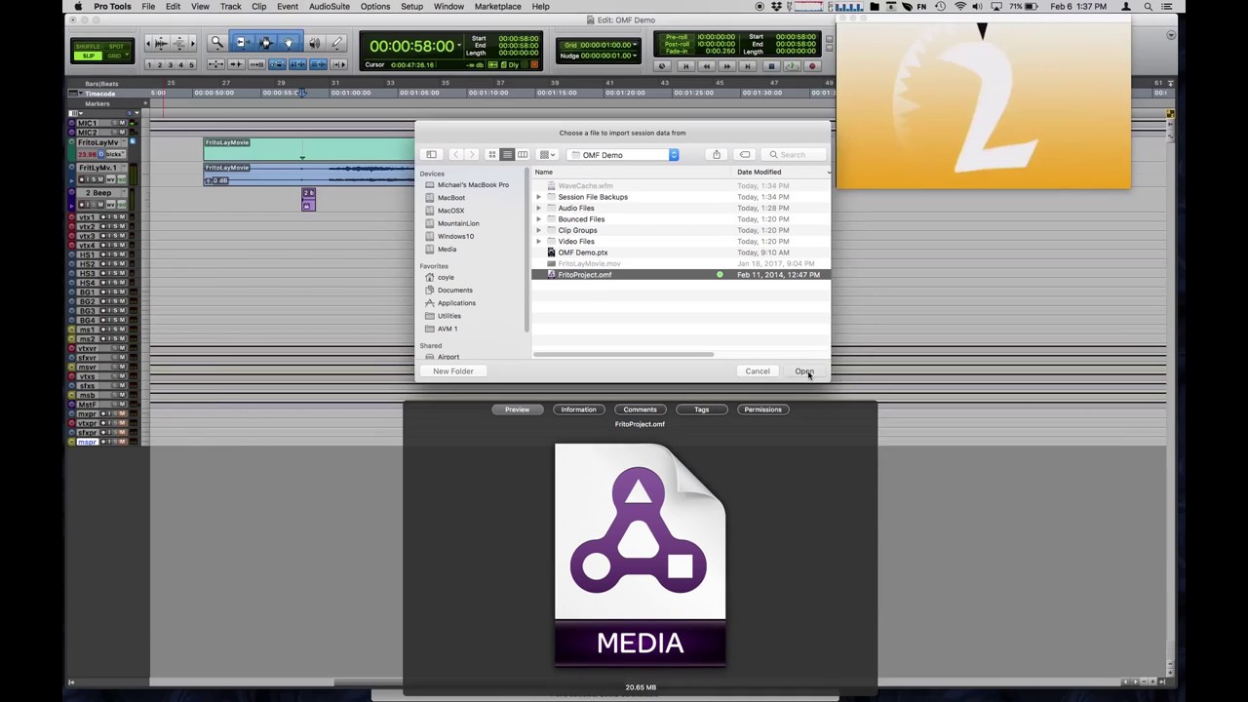
Task: Select zoom preset 1 button
Action: (149, 65)
